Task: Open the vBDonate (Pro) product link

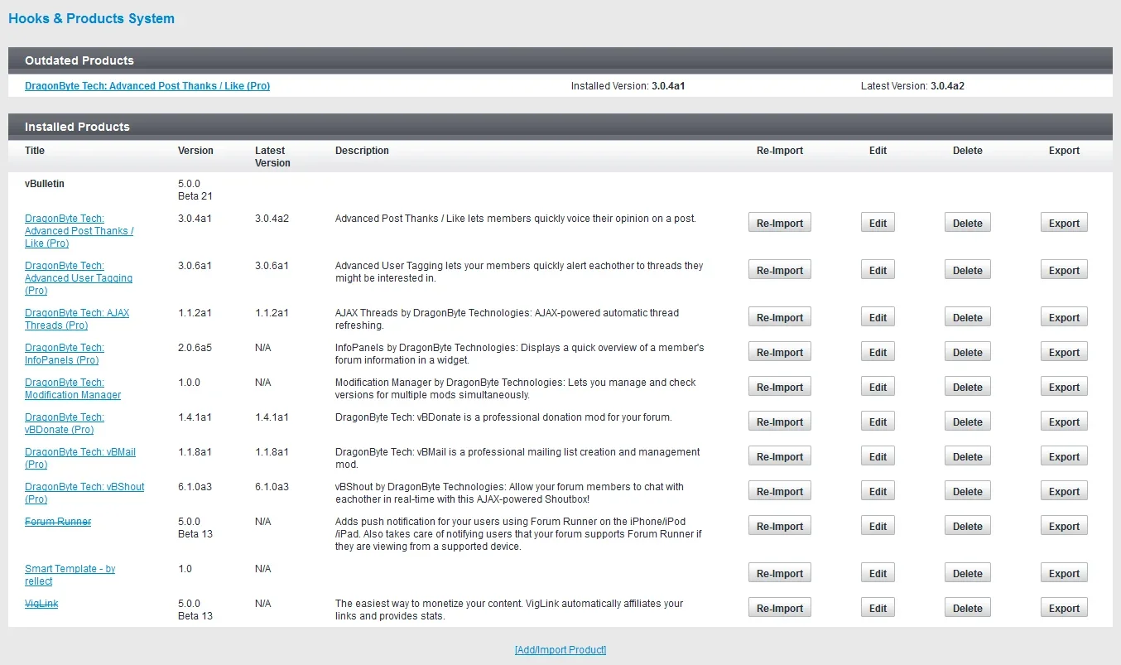Action: click(x=65, y=423)
